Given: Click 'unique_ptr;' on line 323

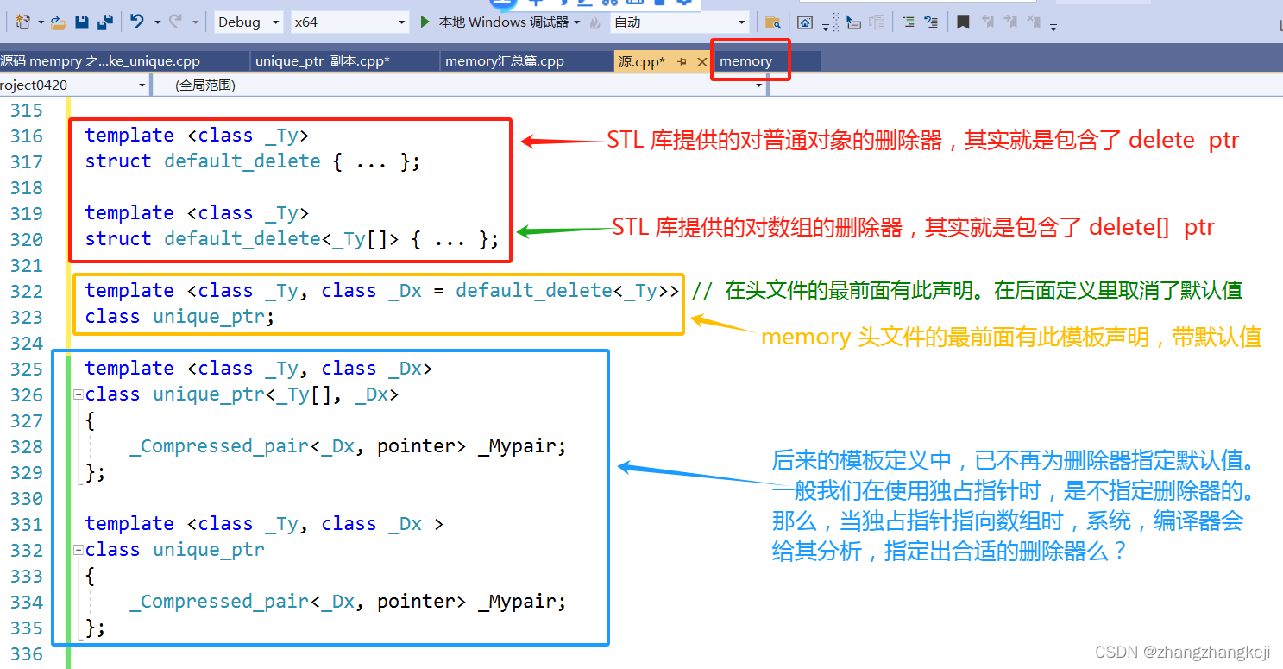Looking at the screenshot, I should pyautogui.click(x=214, y=317).
